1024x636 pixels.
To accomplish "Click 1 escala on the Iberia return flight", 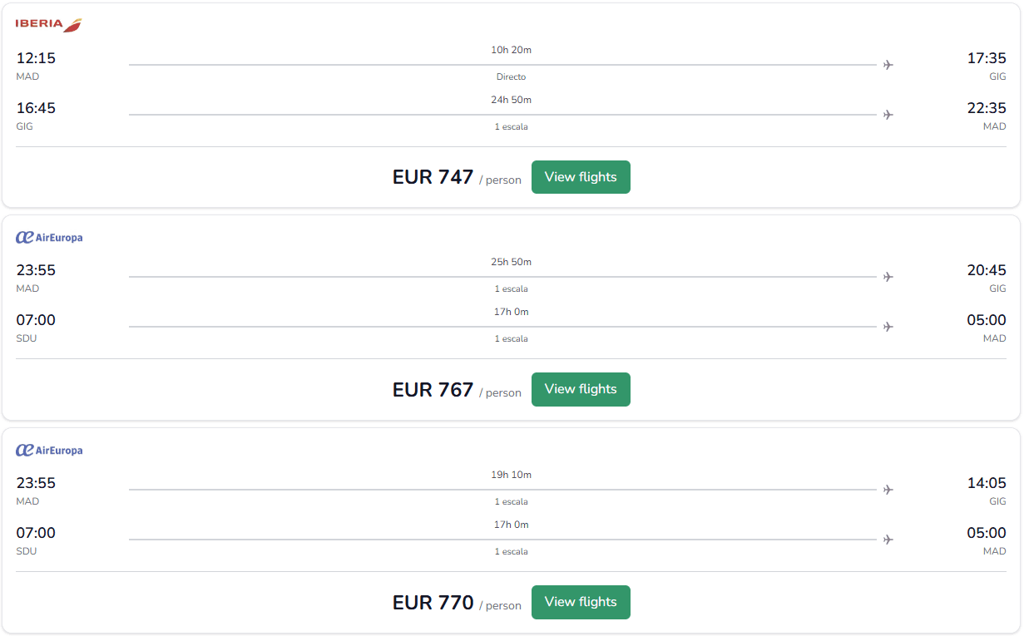I will pyautogui.click(x=511, y=126).
